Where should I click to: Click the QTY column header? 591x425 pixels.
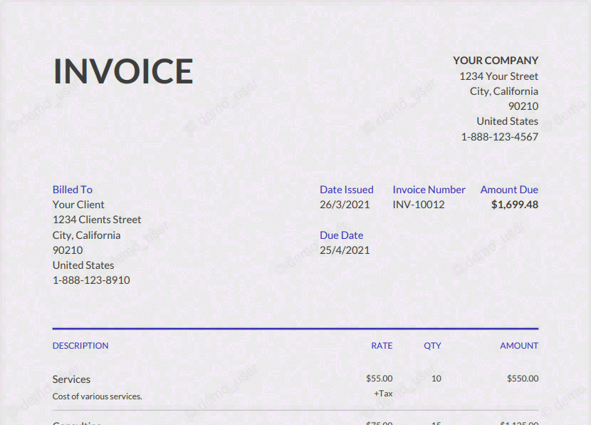click(x=432, y=345)
